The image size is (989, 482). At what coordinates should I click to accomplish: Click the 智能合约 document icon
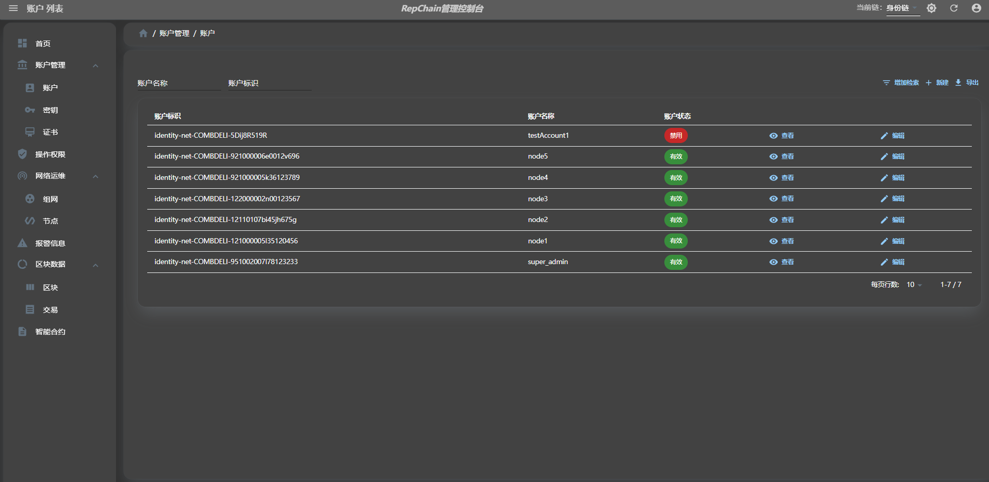(x=22, y=331)
